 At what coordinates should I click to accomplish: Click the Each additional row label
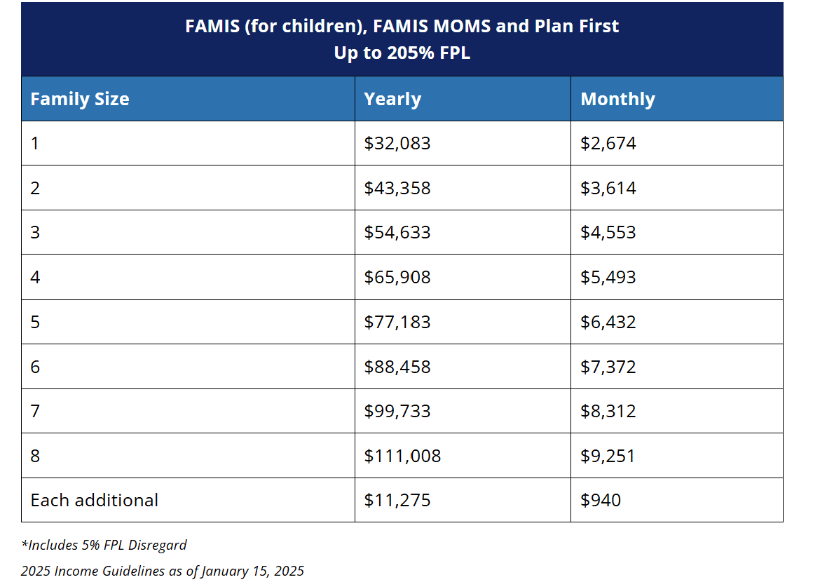pos(95,500)
